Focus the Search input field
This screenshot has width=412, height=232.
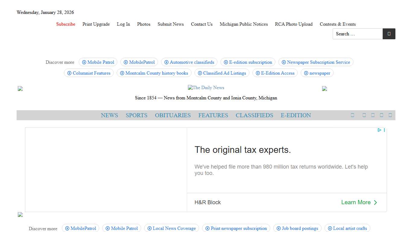(x=357, y=34)
